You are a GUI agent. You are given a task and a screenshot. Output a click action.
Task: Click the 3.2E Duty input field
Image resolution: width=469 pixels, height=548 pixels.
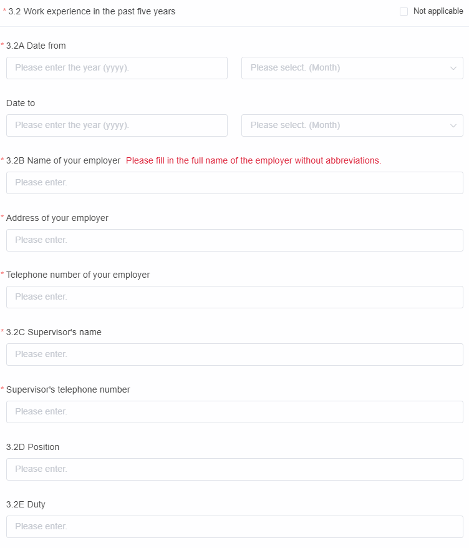(x=234, y=527)
